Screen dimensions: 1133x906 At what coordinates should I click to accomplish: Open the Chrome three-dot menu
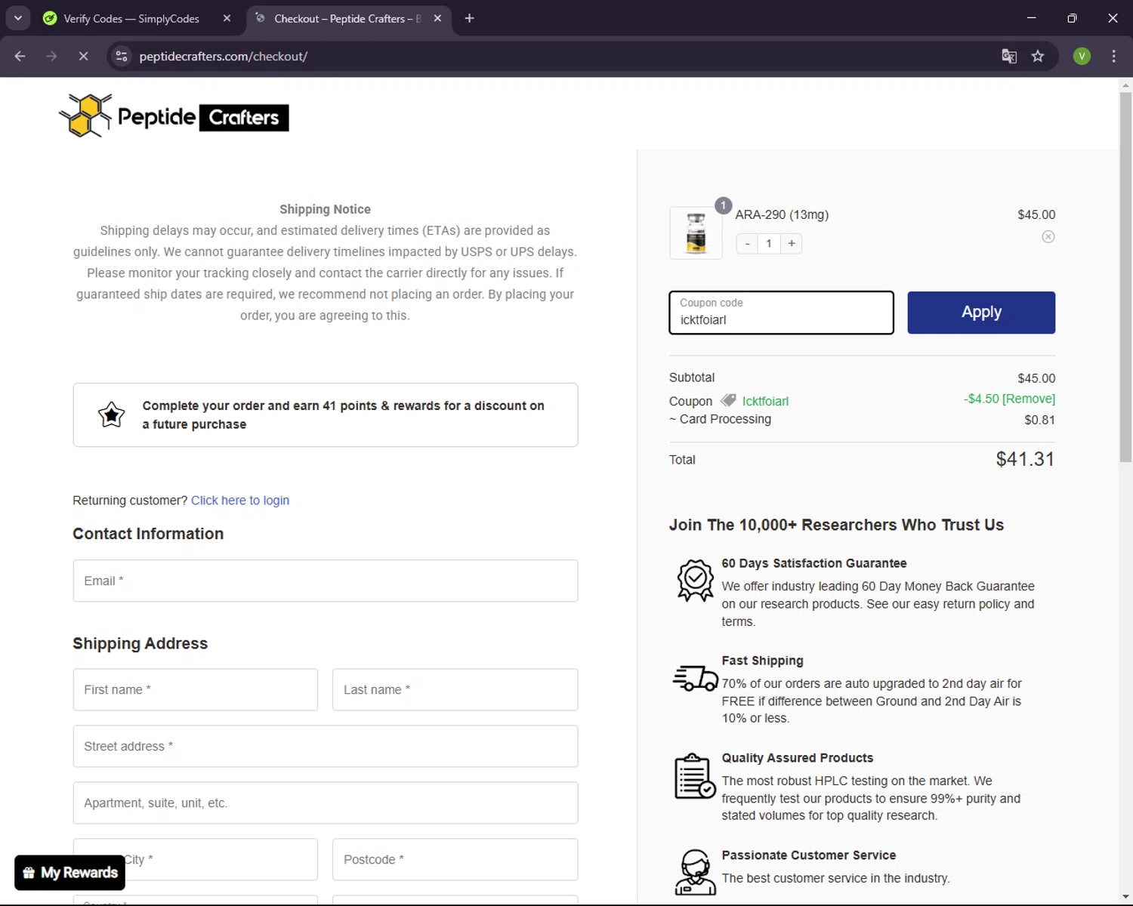[x=1113, y=56]
